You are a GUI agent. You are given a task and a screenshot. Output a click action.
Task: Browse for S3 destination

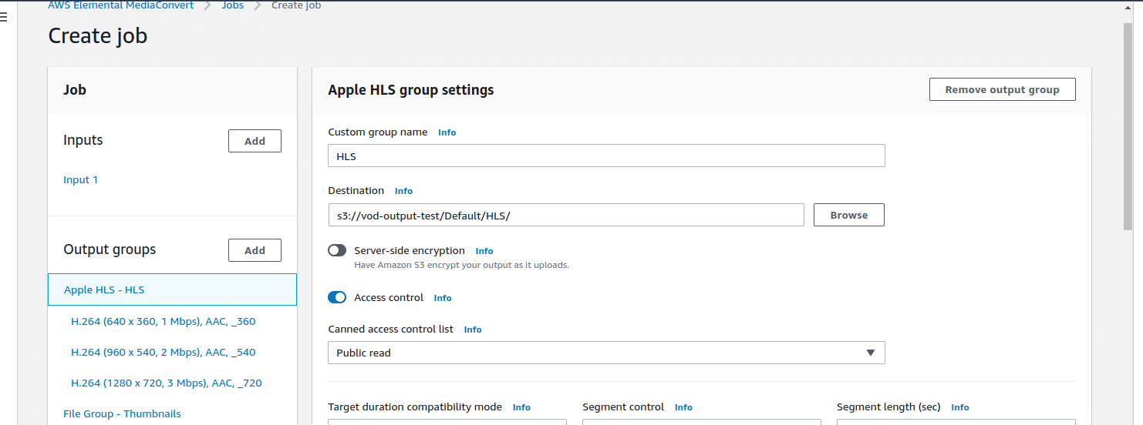pos(848,215)
